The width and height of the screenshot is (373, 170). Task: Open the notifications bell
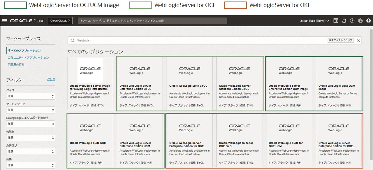pyautogui.click(x=344, y=20)
